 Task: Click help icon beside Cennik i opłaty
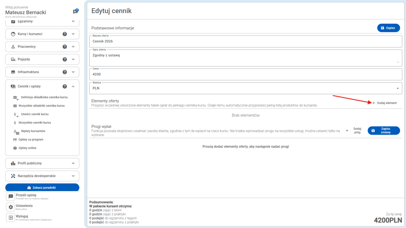coord(65,86)
